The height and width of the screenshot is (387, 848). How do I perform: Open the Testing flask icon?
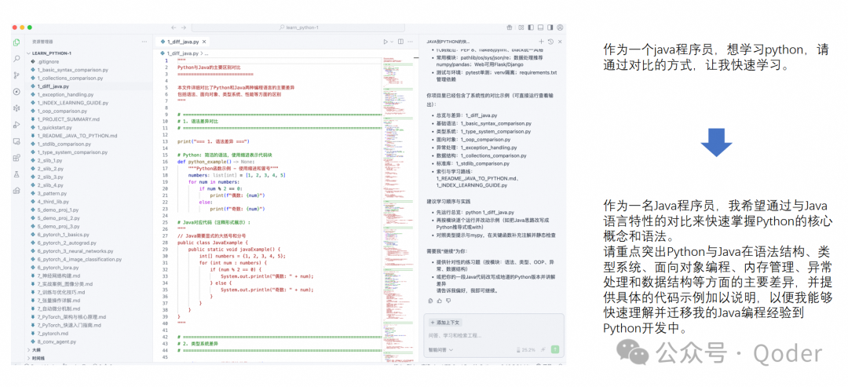click(x=16, y=174)
